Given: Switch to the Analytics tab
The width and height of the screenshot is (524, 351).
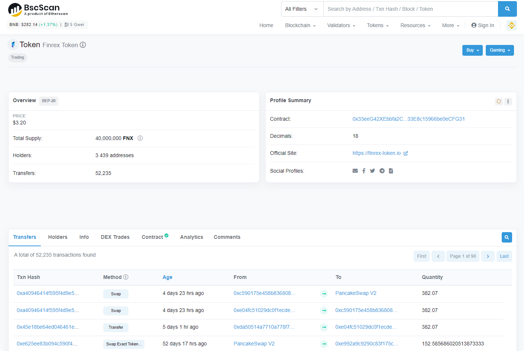Looking at the screenshot, I should point(192,237).
